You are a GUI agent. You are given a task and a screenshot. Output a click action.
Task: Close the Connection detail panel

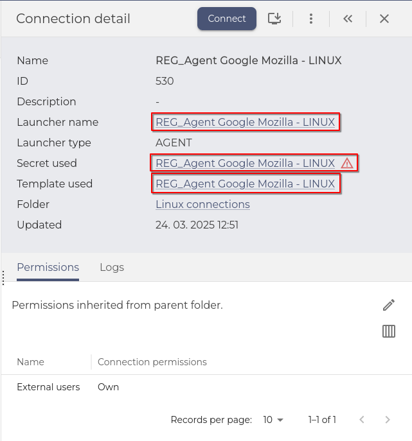(384, 19)
